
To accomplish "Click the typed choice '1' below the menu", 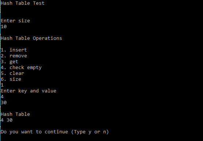I will click(2, 85).
